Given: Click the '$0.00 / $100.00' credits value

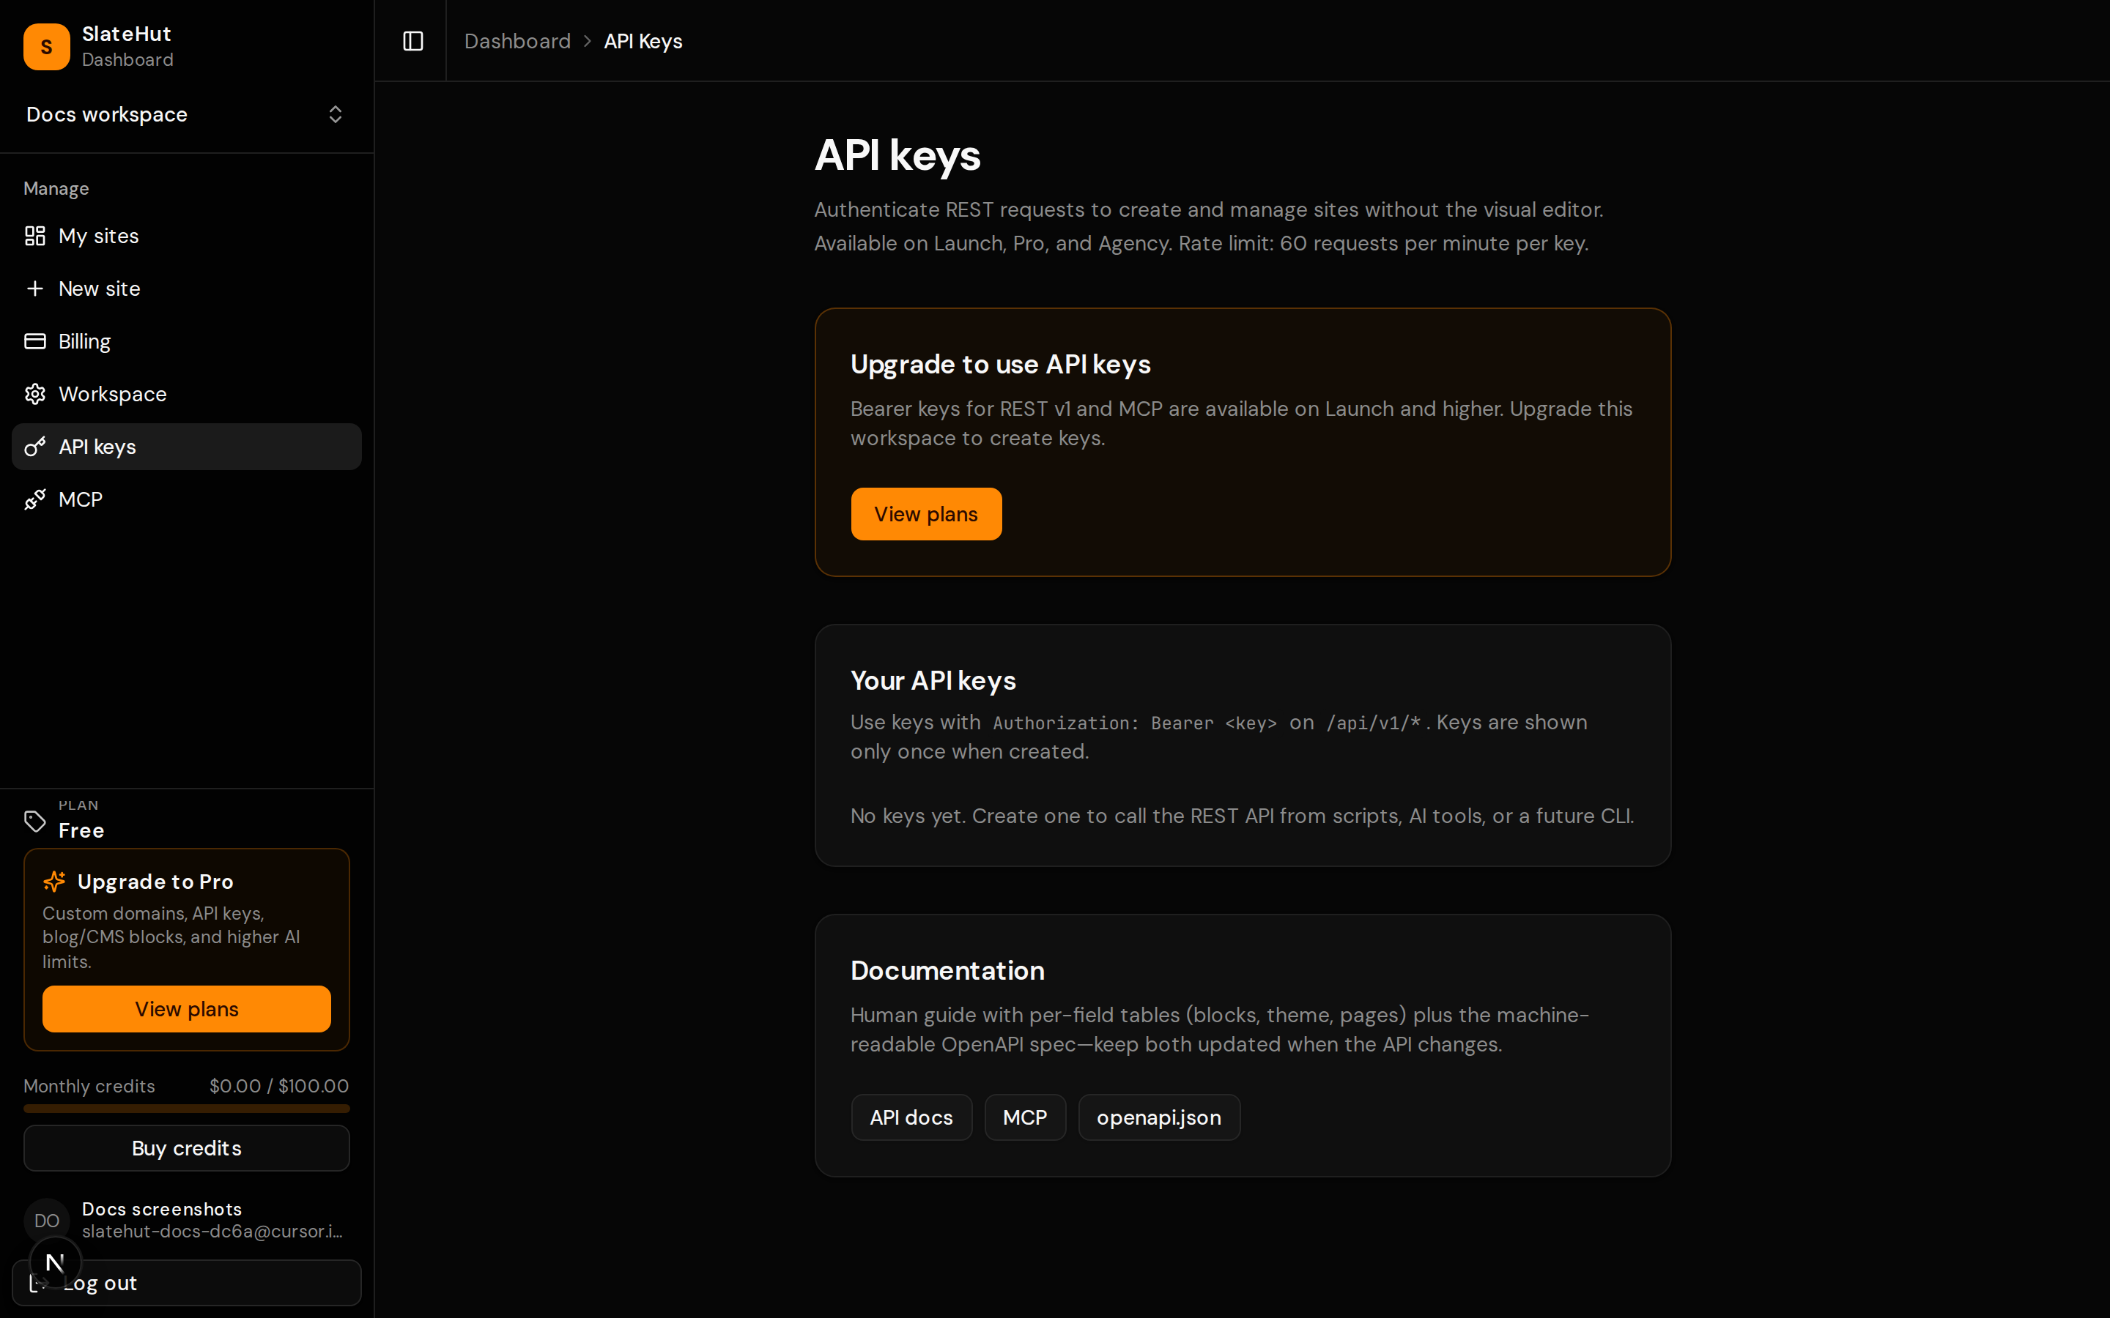Looking at the screenshot, I should pyautogui.click(x=279, y=1086).
